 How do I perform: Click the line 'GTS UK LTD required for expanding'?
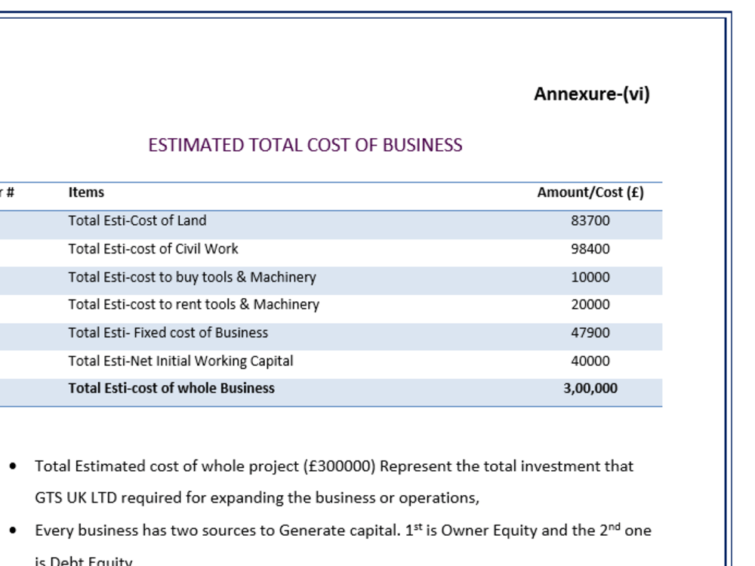pyautogui.click(x=257, y=497)
